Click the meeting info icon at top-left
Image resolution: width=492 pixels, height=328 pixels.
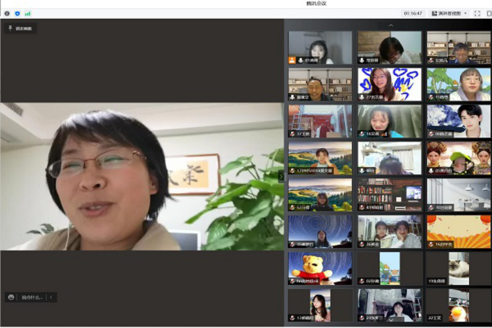point(7,13)
